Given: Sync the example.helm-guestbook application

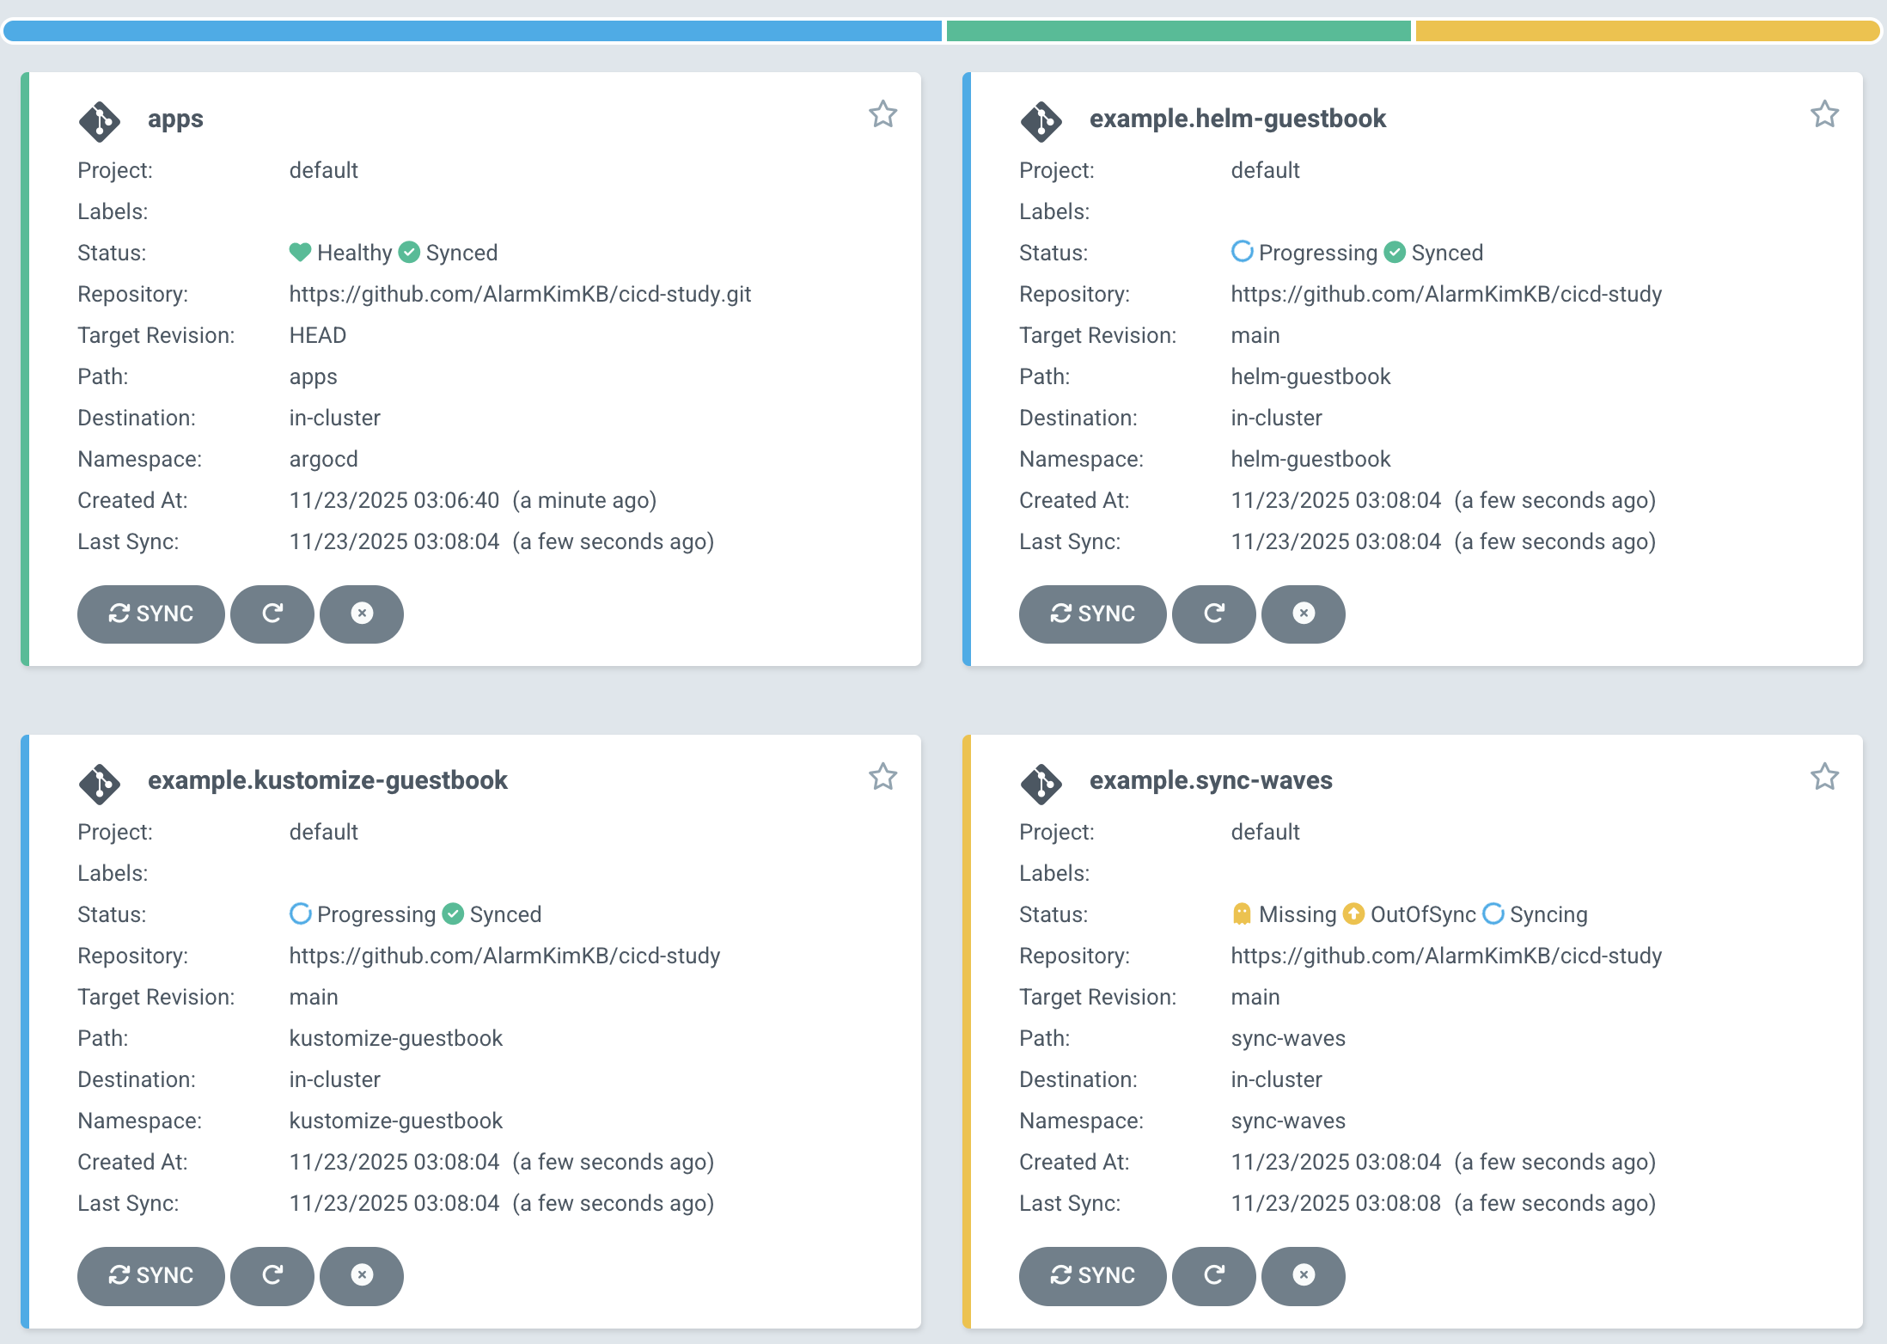Looking at the screenshot, I should (x=1092, y=614).
